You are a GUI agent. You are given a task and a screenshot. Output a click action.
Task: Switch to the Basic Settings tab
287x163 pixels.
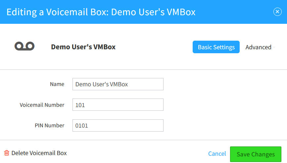point(216,47)
